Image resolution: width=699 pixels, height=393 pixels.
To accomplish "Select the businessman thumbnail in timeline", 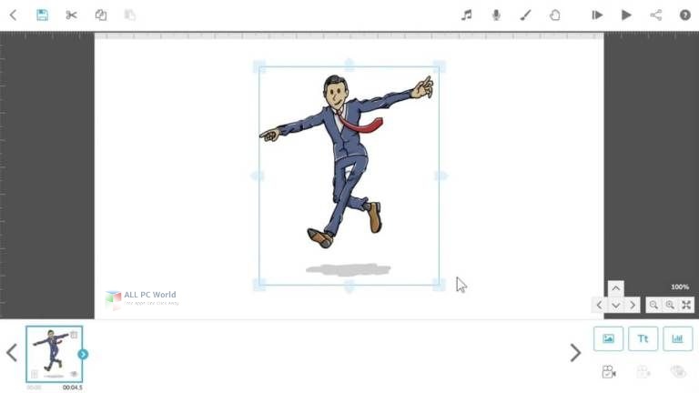I will click(54, 354).
